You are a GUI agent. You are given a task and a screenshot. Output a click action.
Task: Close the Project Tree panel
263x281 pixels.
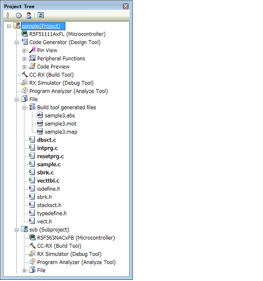[126, 6]
